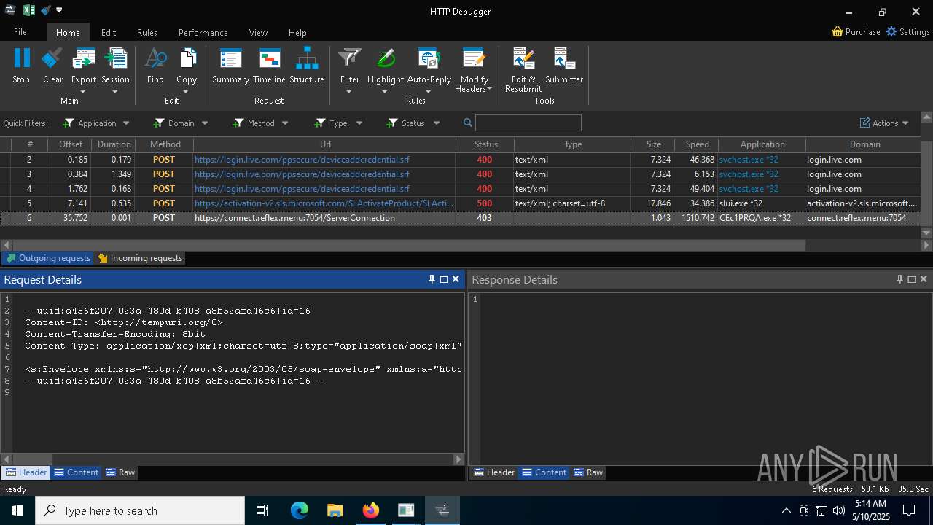This screenshot has height=525, width=933.
Task: Open Settings in the title bar
Action: pos(907,31)
